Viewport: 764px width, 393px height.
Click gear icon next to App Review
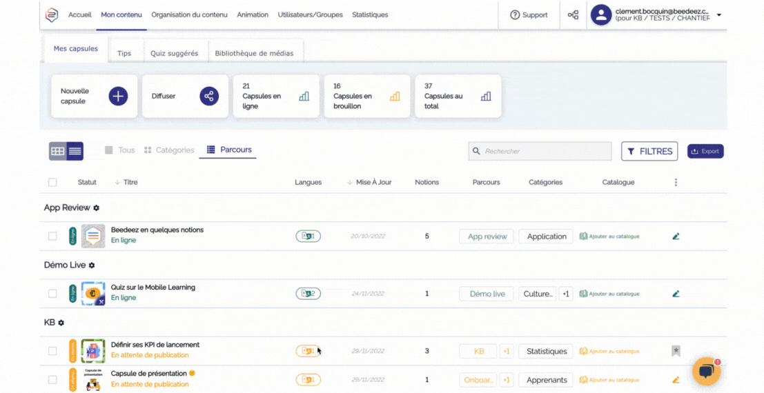[97, 208]
